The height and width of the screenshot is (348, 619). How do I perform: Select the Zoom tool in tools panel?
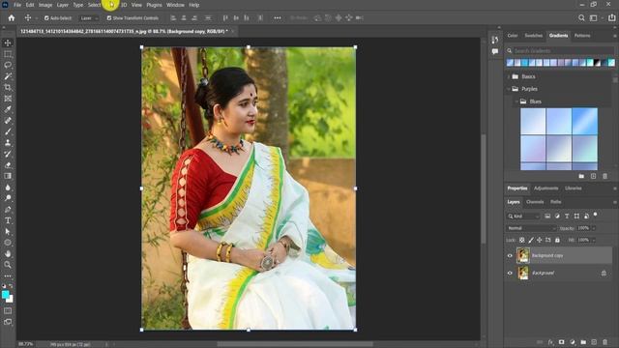[8, 265]
